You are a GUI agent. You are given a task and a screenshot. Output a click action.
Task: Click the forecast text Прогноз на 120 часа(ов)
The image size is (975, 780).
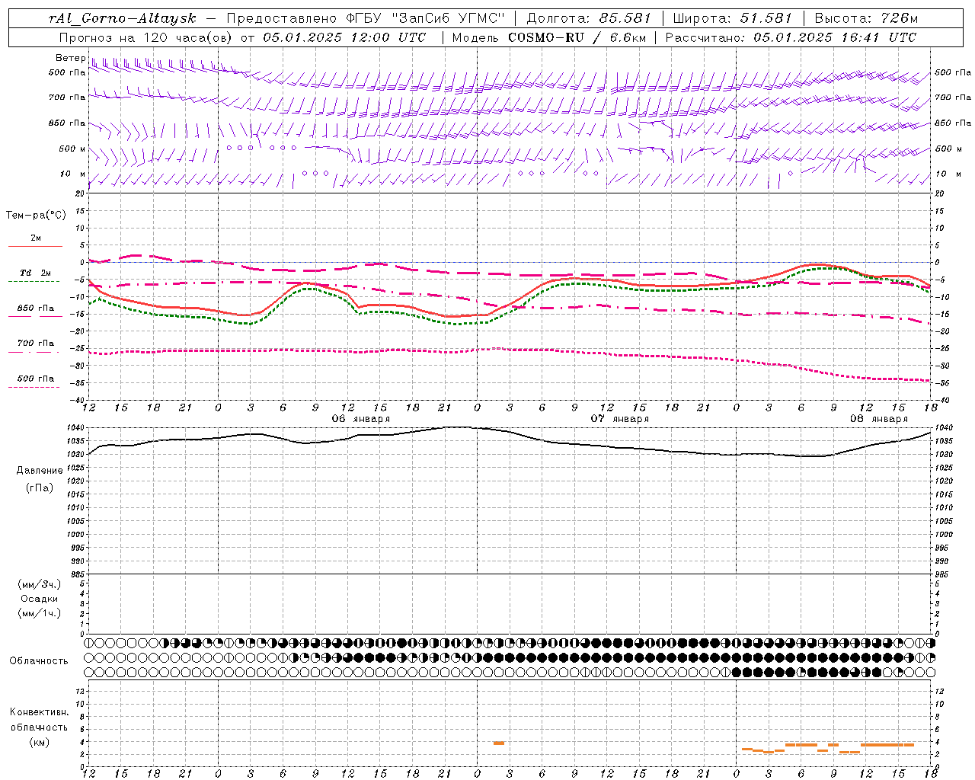[146, 37]
